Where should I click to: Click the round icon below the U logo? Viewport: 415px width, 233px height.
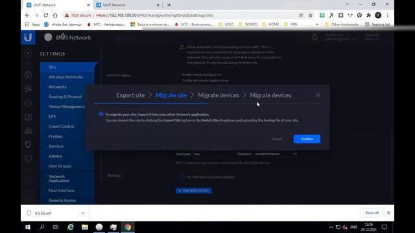28,53
